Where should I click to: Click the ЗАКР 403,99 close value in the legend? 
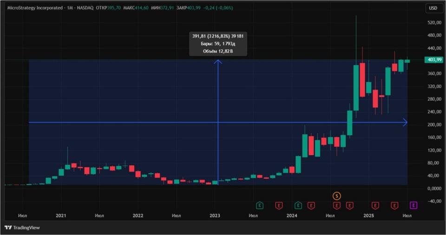coord(188,8)
